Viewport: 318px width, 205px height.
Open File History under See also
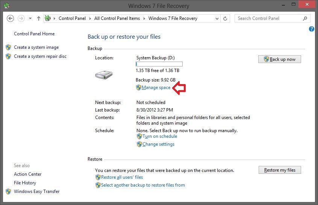click(25, 183)
